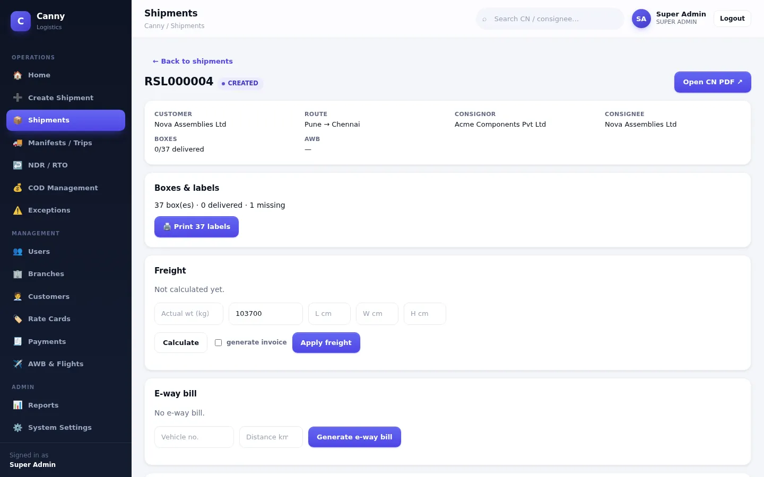Click the Exceptions warning triangle icon

pos(18,210)
